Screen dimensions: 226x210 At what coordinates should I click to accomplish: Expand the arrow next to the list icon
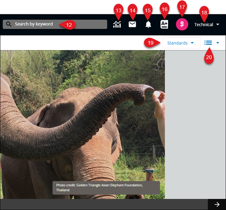(x=218, y=43)
